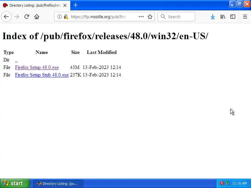Show site information icon
This screenshot has width=251, height=188.
point(60,17)
